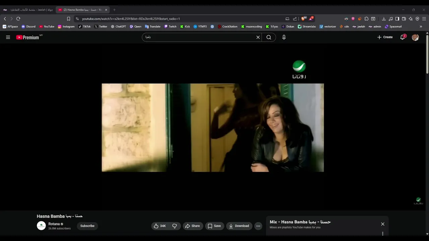The height and width of the screenshot is (241, 429).
Task: Open the Instagram bookmark
Action: [x=66, y=26]
